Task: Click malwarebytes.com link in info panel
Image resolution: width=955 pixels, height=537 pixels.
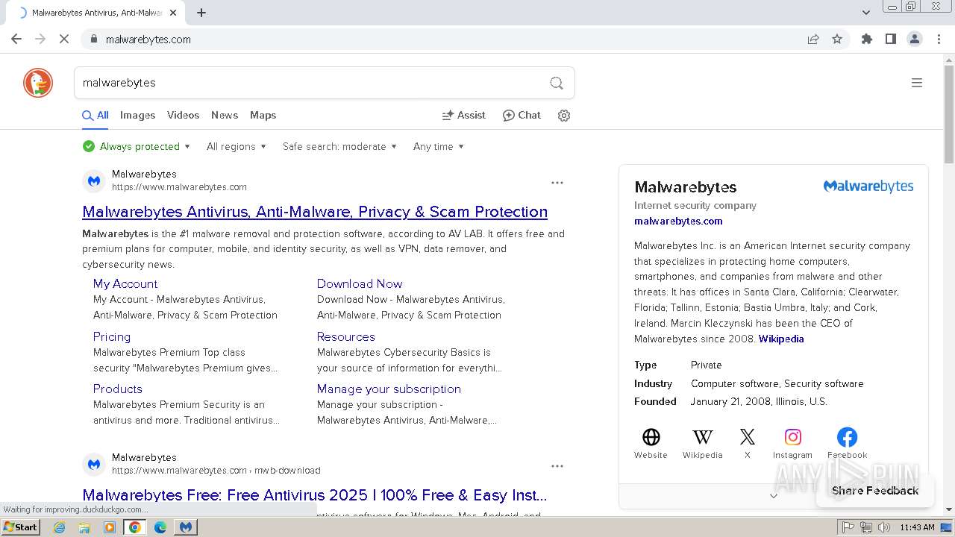Action: coord(678,222)
